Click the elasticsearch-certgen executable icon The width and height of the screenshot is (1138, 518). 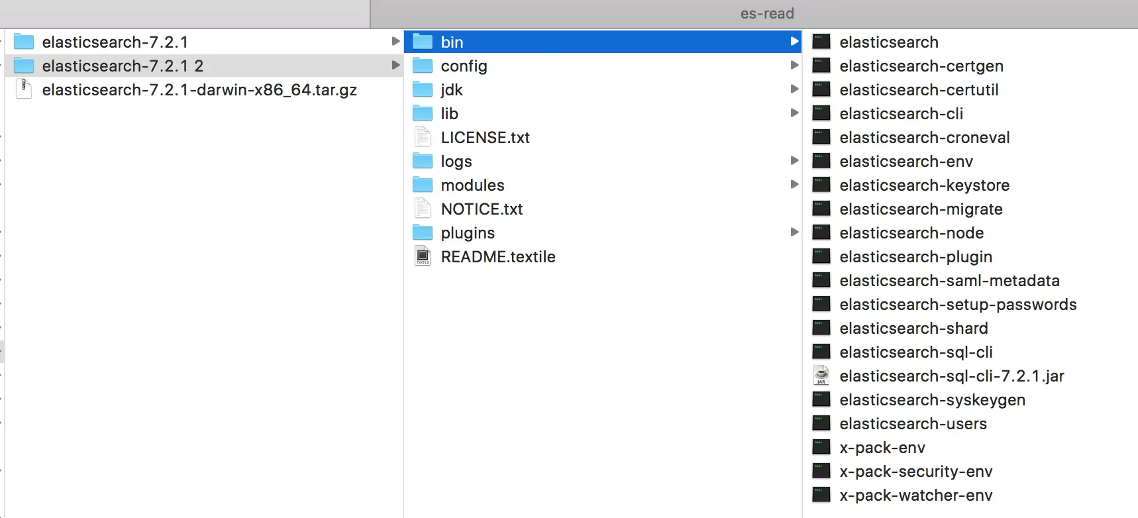[x=821, y=66]
